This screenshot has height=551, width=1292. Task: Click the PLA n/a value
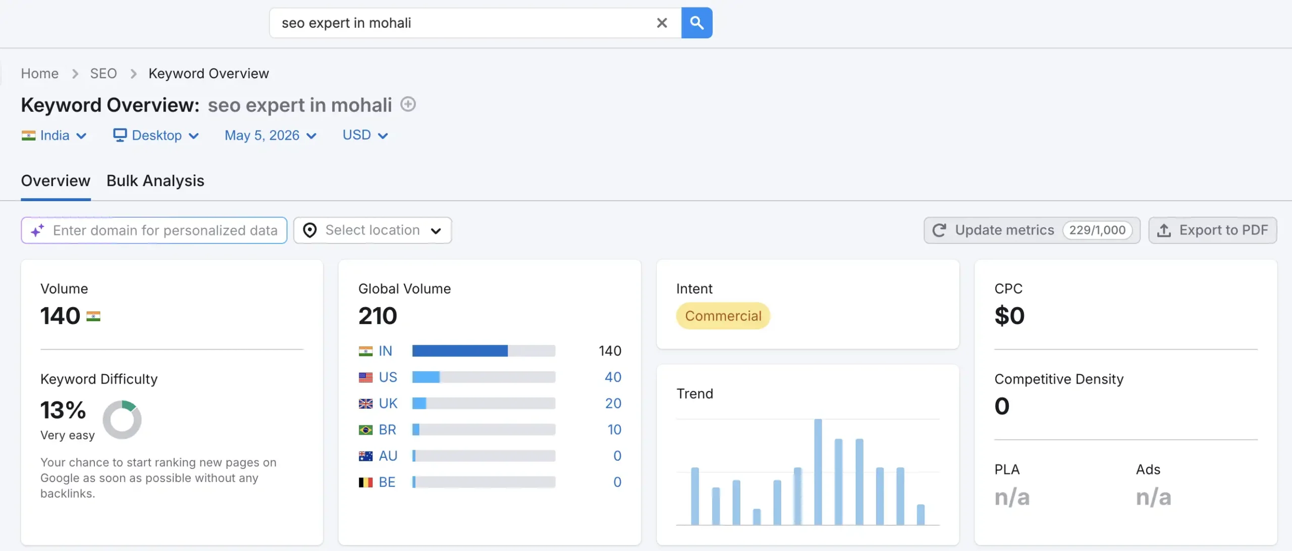1012,497
